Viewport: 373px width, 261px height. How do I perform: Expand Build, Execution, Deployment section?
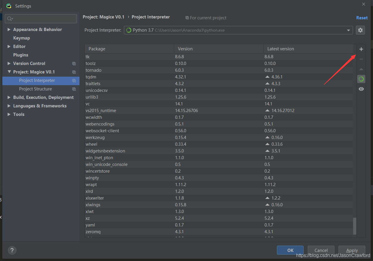tap(9, 97)
